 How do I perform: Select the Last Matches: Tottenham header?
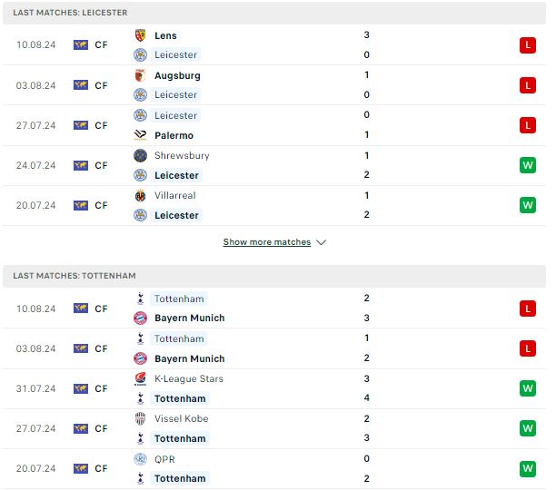pyautogui.click(x=274, y=276)
